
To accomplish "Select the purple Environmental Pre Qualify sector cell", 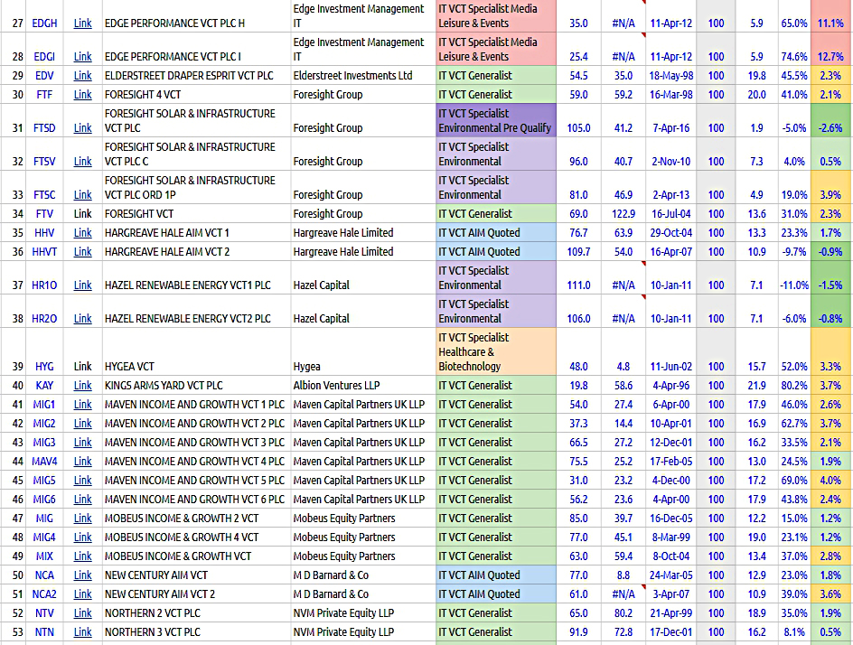I will point(496,120).
